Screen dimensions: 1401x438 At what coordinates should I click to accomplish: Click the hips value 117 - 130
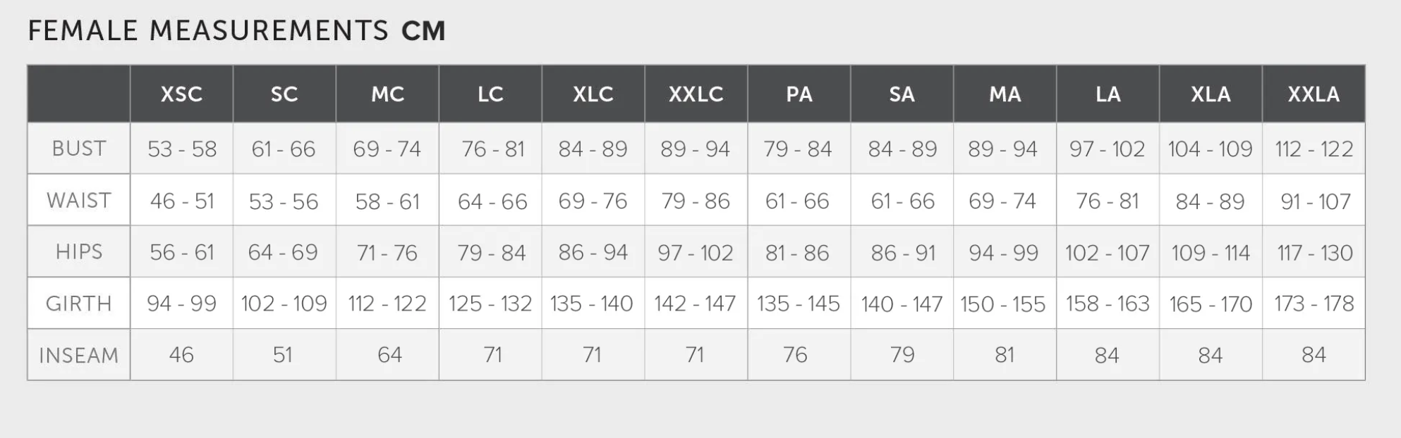coord(1314,253)
